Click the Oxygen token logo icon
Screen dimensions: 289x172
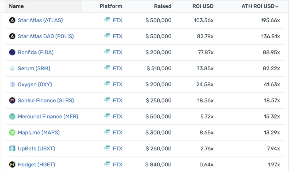click(12, 84)
